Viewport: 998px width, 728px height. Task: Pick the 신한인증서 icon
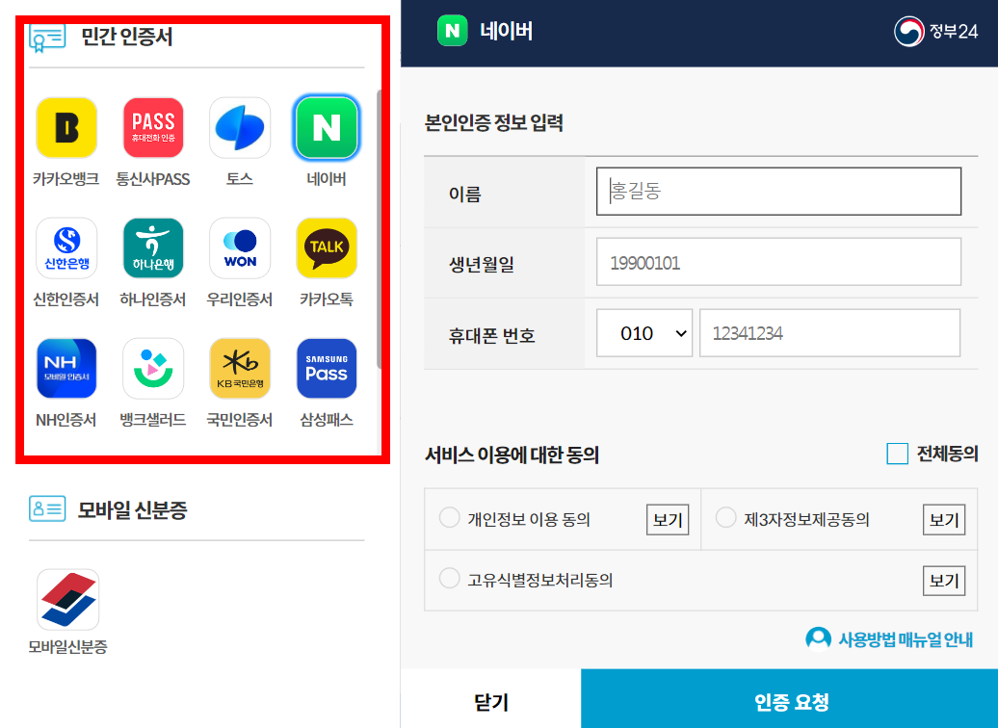pos(66,247)
